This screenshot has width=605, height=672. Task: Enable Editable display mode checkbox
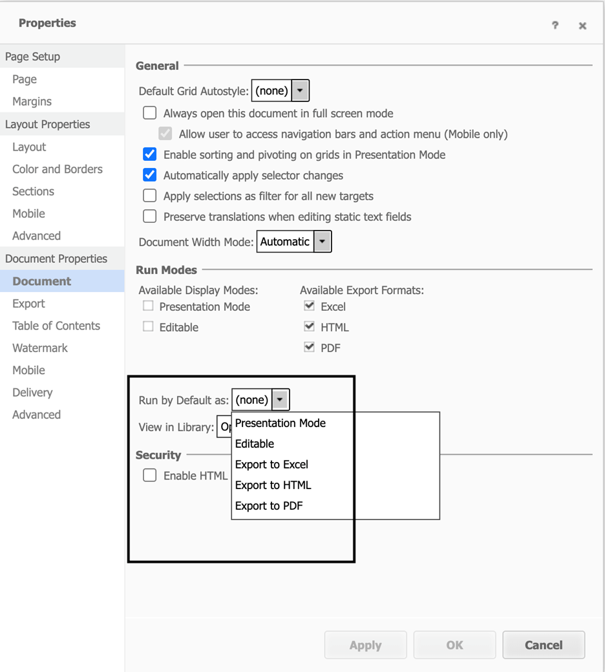(x=148, y=326)
